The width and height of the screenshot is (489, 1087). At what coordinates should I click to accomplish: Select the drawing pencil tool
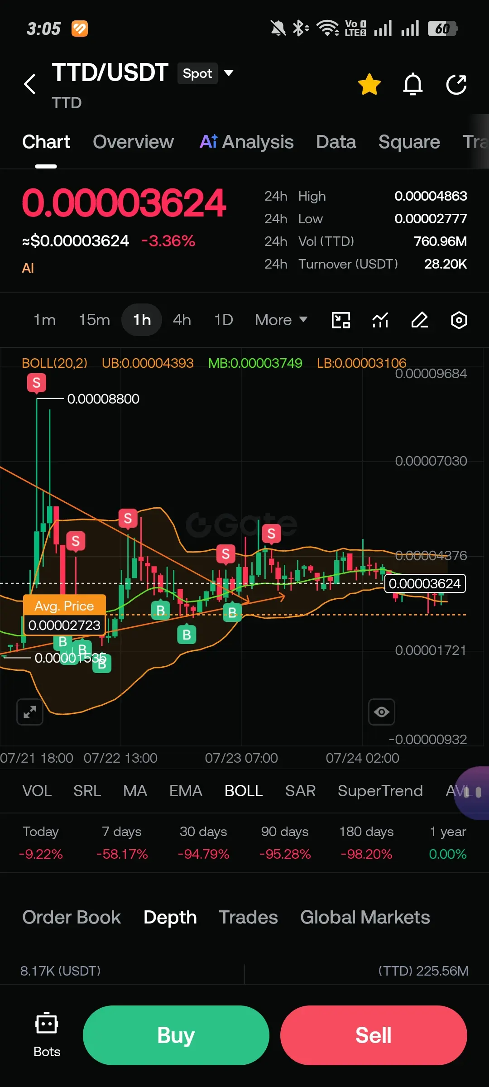(420, 320)
